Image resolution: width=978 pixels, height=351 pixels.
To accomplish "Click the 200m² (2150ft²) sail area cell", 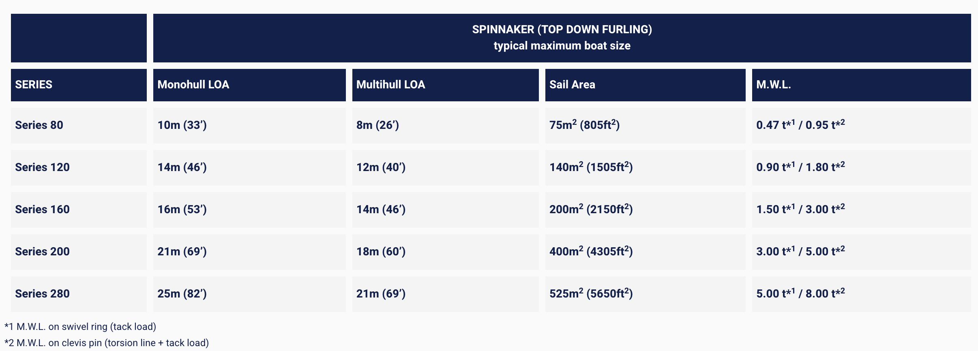I will (591, 210).
